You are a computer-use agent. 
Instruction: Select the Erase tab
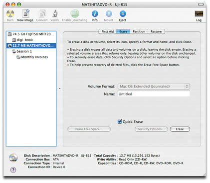pyautogui.click(x=123, y=31)
